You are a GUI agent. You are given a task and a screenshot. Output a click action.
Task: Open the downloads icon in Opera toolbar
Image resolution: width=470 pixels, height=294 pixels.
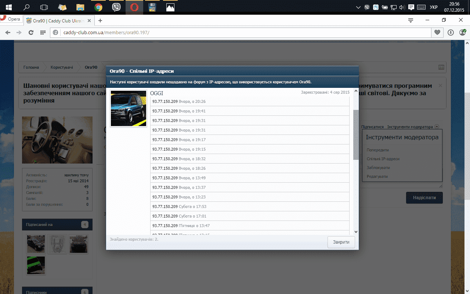coord(451,32)
